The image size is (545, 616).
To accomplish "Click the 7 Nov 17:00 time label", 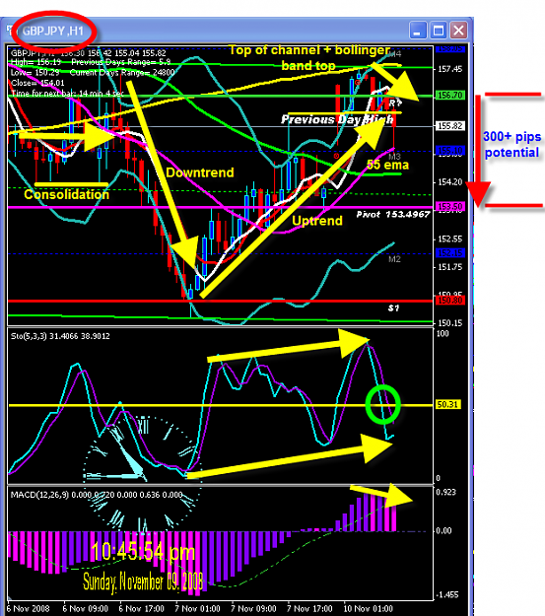I will point(309,609).
